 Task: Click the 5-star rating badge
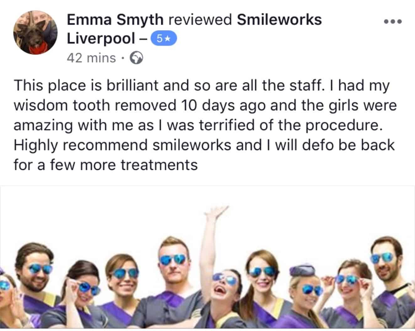point(164,39)
